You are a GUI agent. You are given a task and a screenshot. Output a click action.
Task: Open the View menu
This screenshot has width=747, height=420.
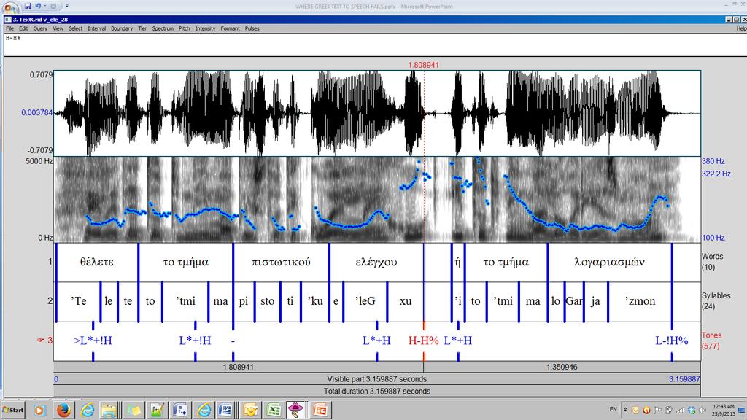(58, 28)
